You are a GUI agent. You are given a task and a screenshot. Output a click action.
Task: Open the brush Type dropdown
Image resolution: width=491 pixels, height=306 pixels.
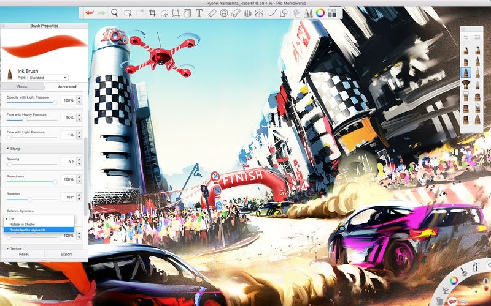[x=48, y=78]
